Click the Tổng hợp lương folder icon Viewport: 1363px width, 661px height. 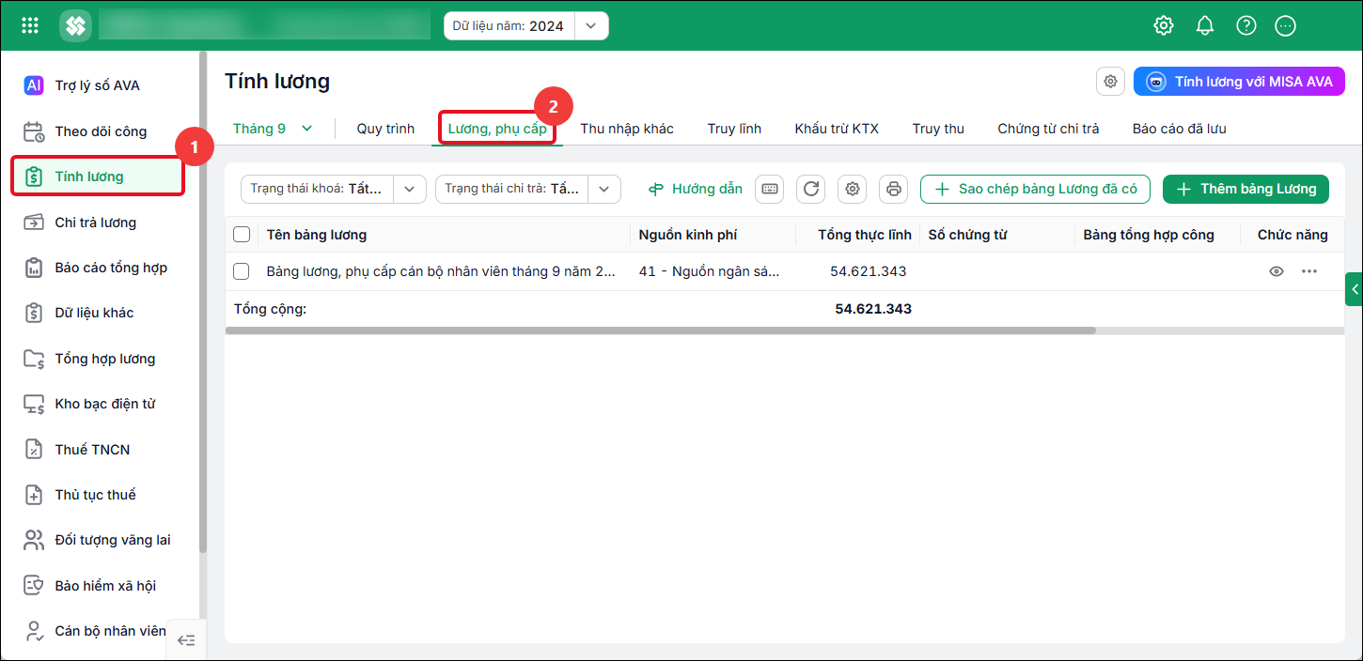[34, 359]
